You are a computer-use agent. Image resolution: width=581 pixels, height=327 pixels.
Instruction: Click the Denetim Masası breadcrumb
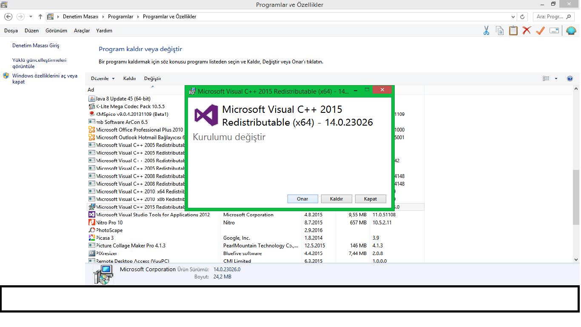tap(80, 17)
